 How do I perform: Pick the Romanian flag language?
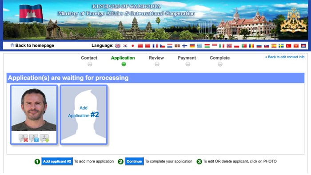[x=251, y=46]
